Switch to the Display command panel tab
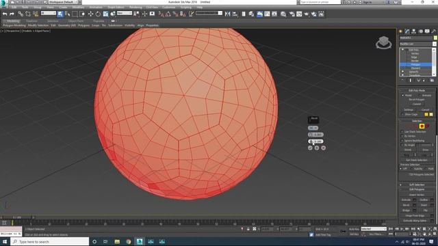 tap(427, 31)
